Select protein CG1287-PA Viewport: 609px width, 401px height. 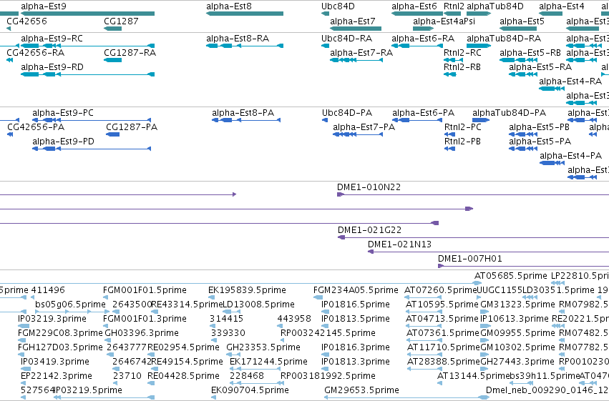point(112,134)
